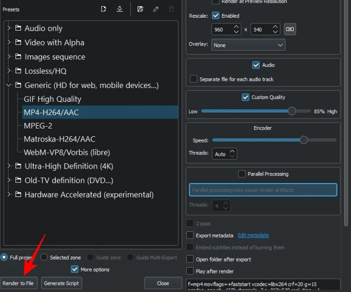Click the Video with Alpha folder icon
The image size is (351, 292).
point(18,42)
